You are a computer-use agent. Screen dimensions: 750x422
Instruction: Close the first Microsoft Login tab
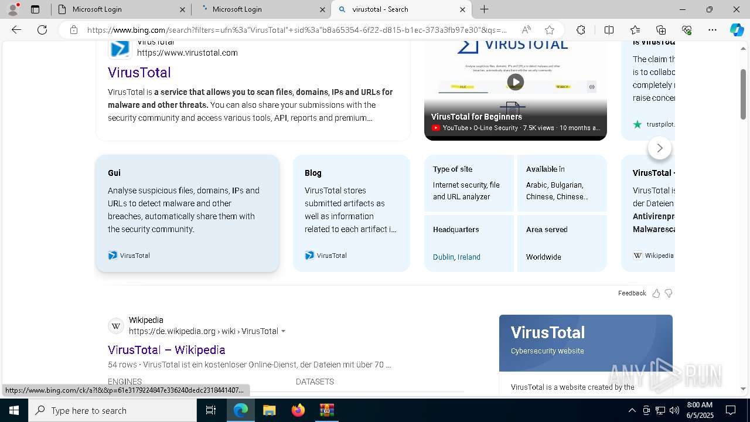point(182,9)
